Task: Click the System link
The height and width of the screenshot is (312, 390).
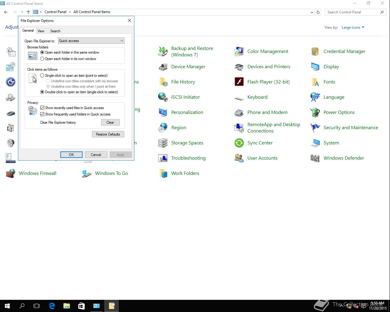Action: (331, 143)
